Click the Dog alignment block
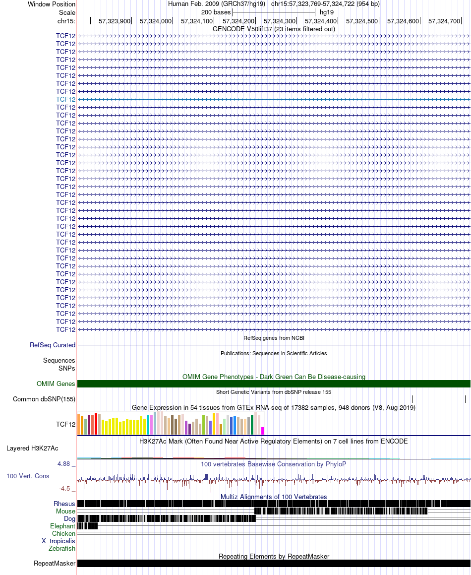 [x=167, y=518]
